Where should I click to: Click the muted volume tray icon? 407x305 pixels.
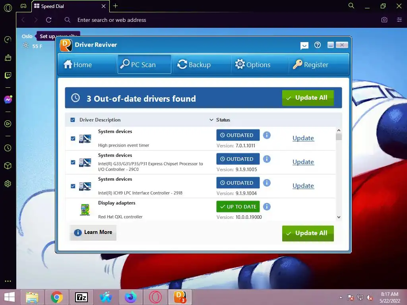[x=370, y=297]
